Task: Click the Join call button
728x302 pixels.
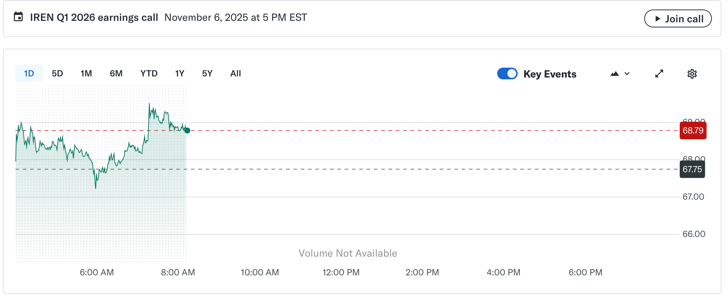Action: [678, 19]
